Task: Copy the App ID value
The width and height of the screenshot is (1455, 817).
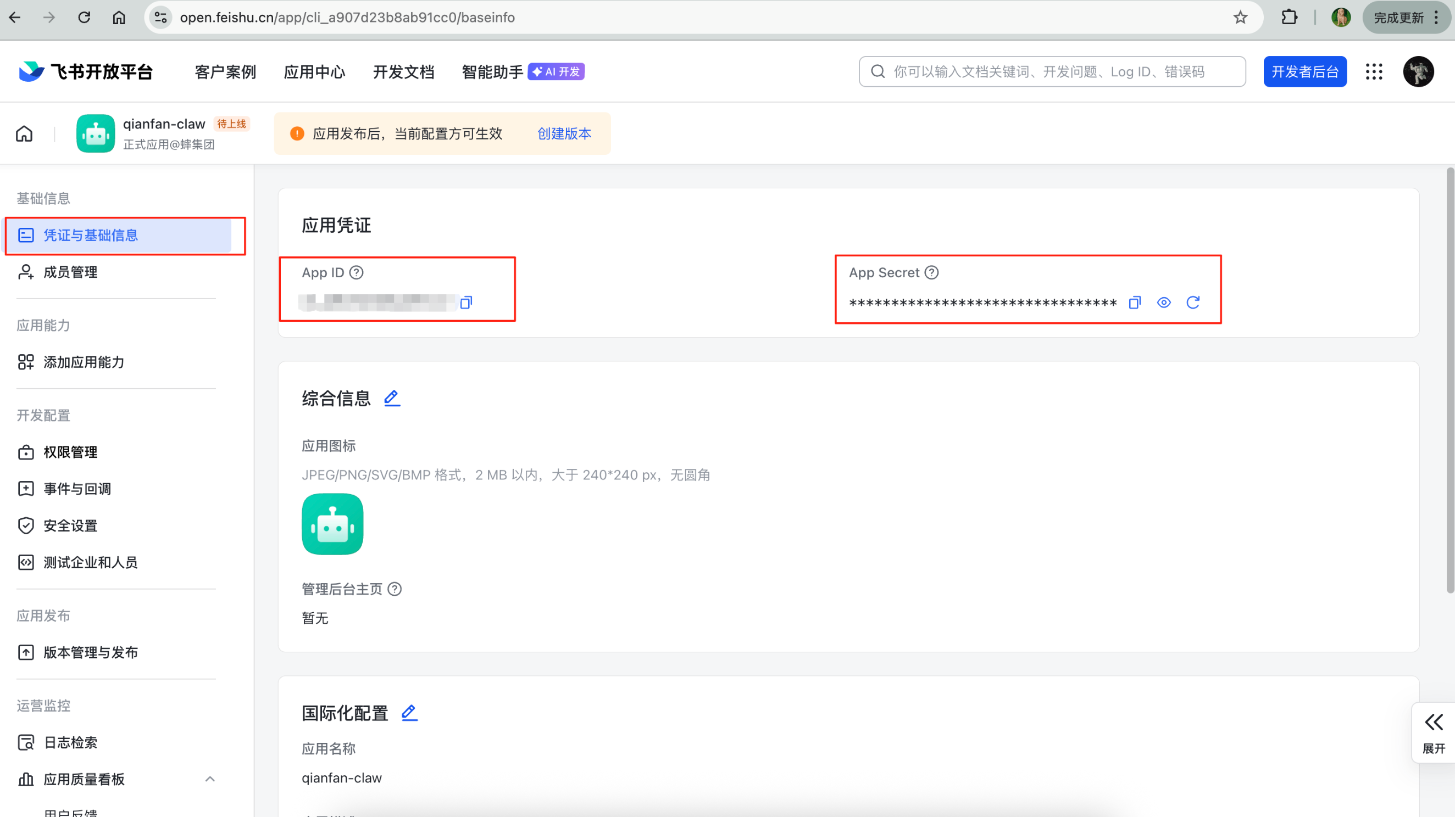Action: pyautogui.click(x=466, y=303)
